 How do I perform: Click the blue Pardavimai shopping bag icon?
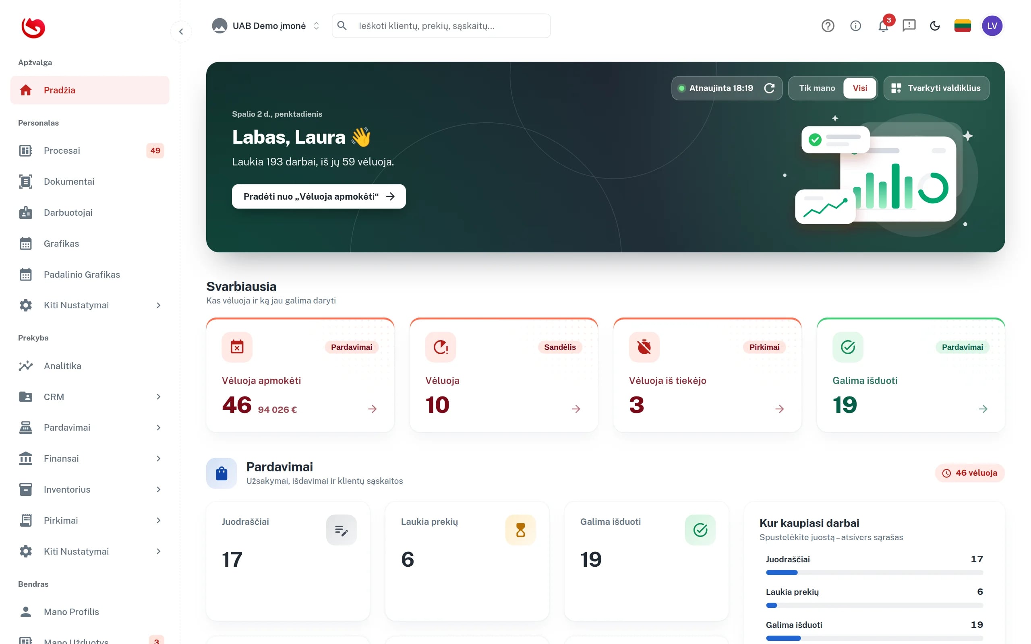(x=222, y=473)
